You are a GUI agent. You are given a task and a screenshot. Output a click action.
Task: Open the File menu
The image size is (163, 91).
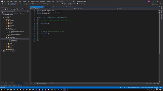(x=5, y=1)
